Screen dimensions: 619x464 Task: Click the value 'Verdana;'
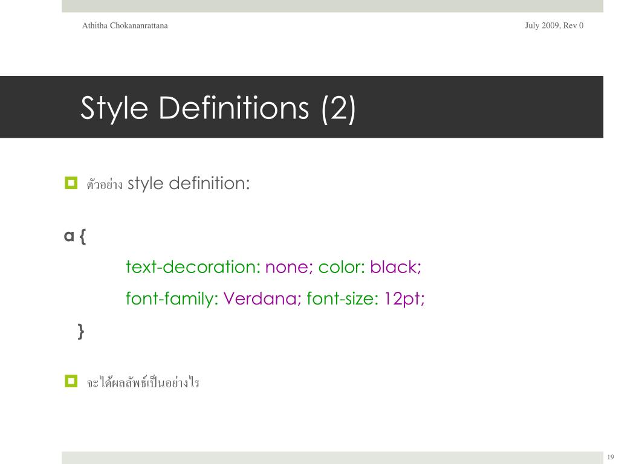pyautogui.click(x=262, y=298)
